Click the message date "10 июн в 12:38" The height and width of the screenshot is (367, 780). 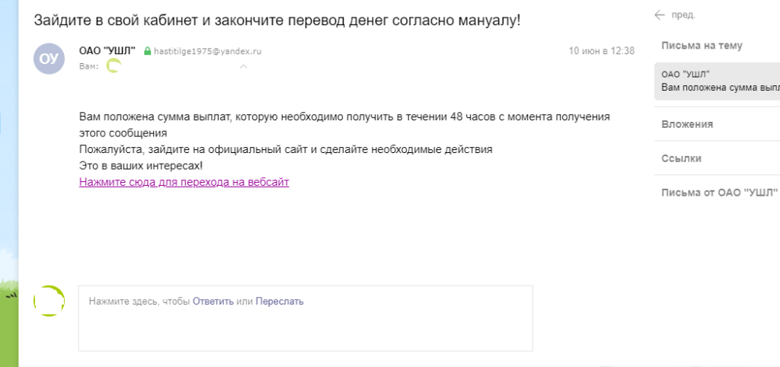[x=601, y=51]
